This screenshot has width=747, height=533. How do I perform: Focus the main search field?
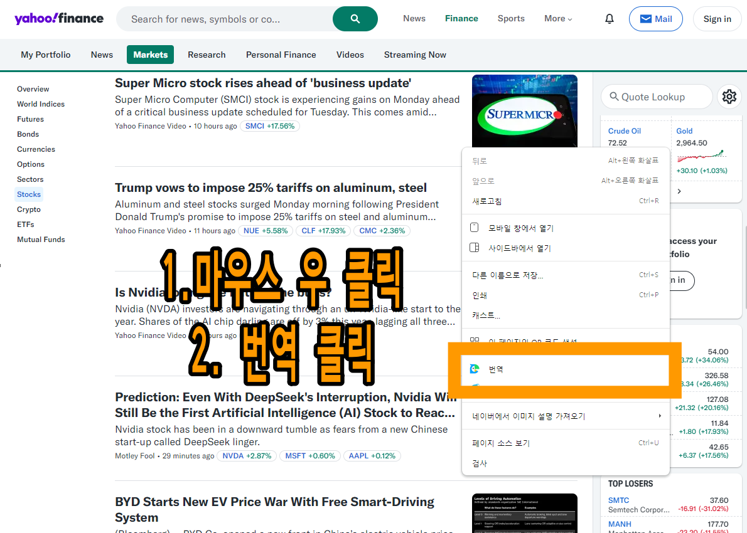[x=224, y=19]
